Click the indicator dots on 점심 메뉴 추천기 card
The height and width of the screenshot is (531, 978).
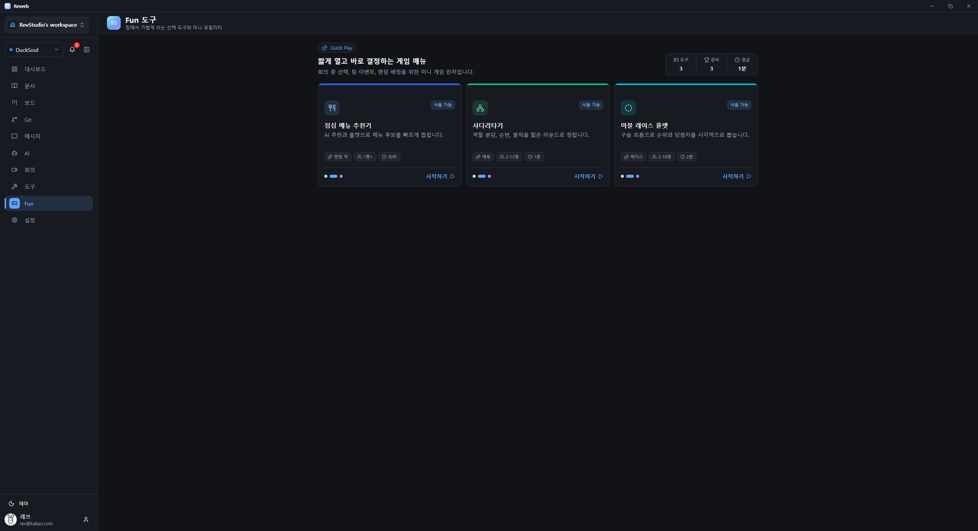(334, 176)
